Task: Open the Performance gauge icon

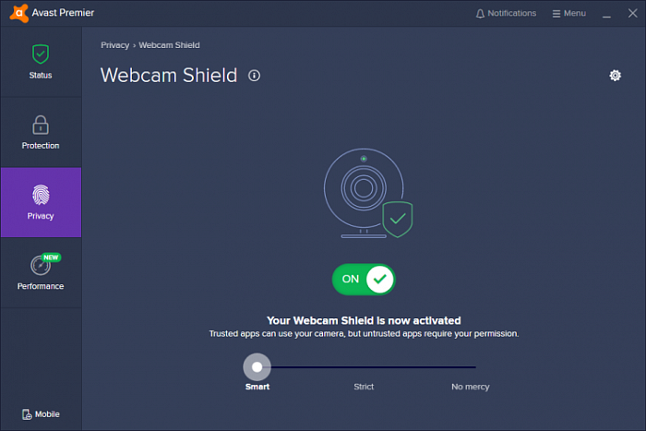Action: (40, 265)
